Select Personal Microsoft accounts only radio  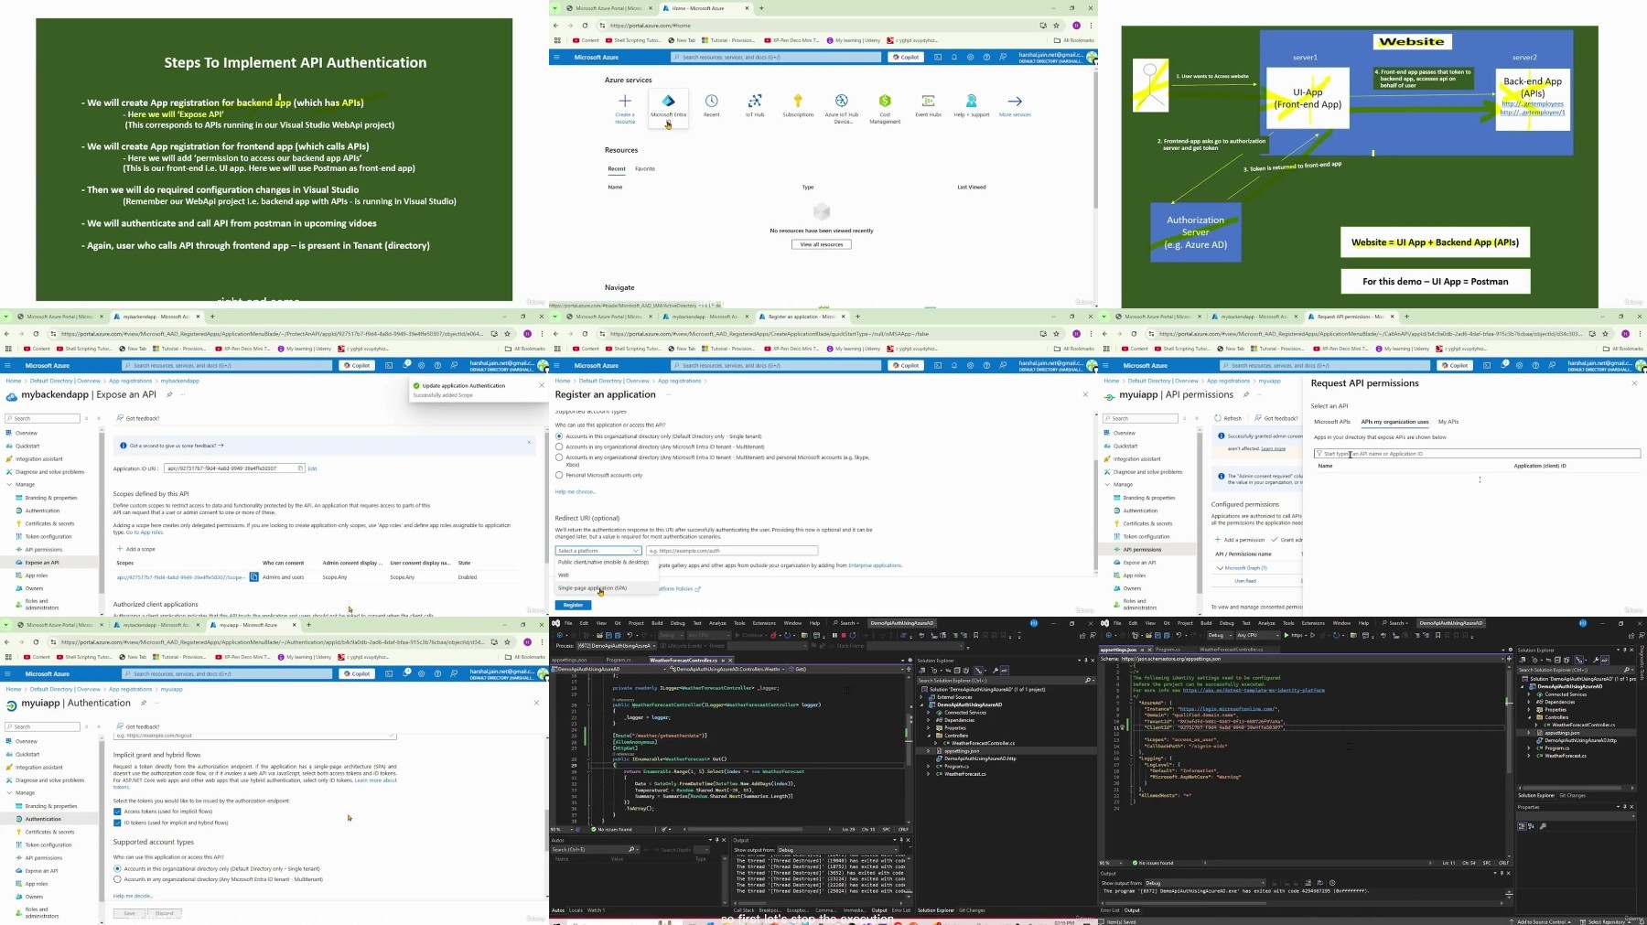click(x=559, y=475)
